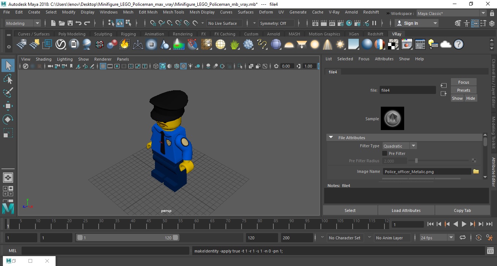The height and width of the screenshot is (266, 497).
Task: Create a V-Ray sun light from shelf
Action: [340, 45]
